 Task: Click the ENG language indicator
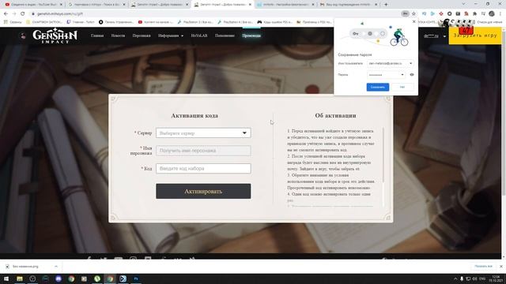482,278
